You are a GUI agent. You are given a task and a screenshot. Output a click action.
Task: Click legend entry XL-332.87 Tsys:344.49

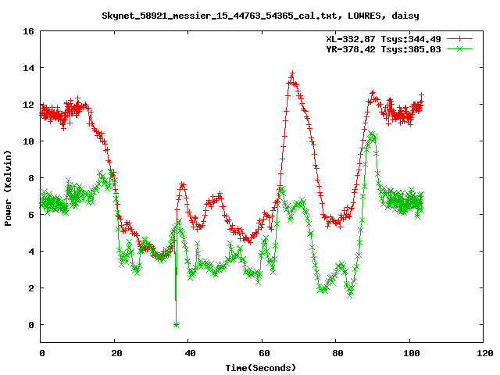coord(384,39)
